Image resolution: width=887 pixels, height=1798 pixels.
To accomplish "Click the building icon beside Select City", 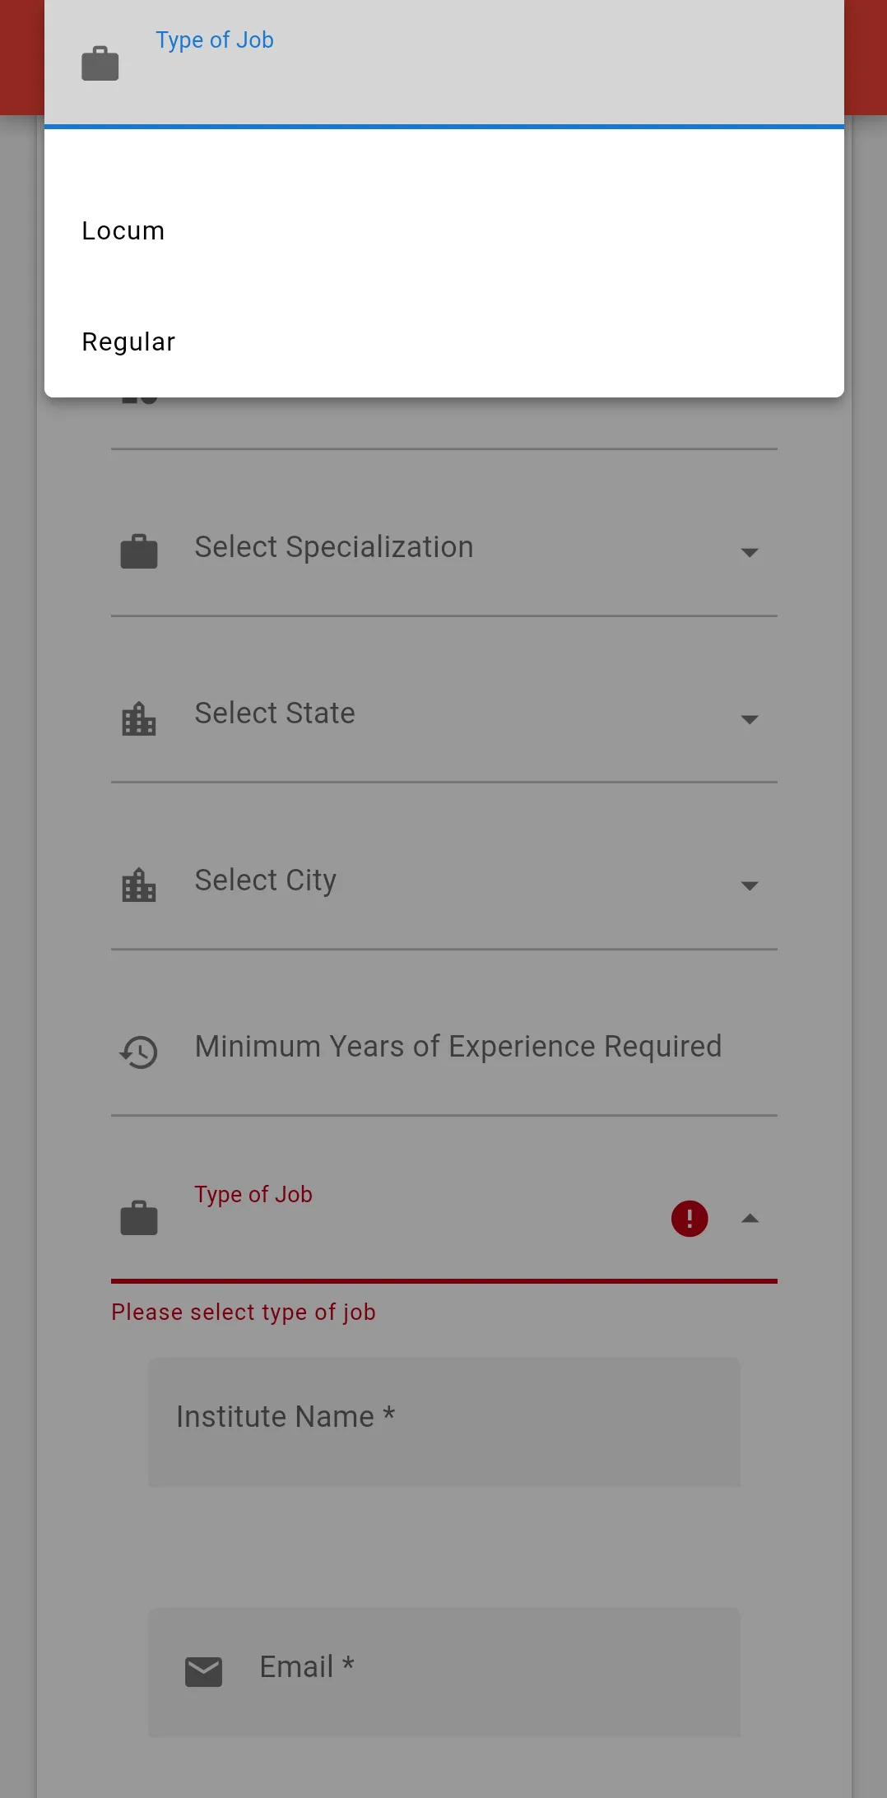I will pyautogui.click(x=139, y=885).
